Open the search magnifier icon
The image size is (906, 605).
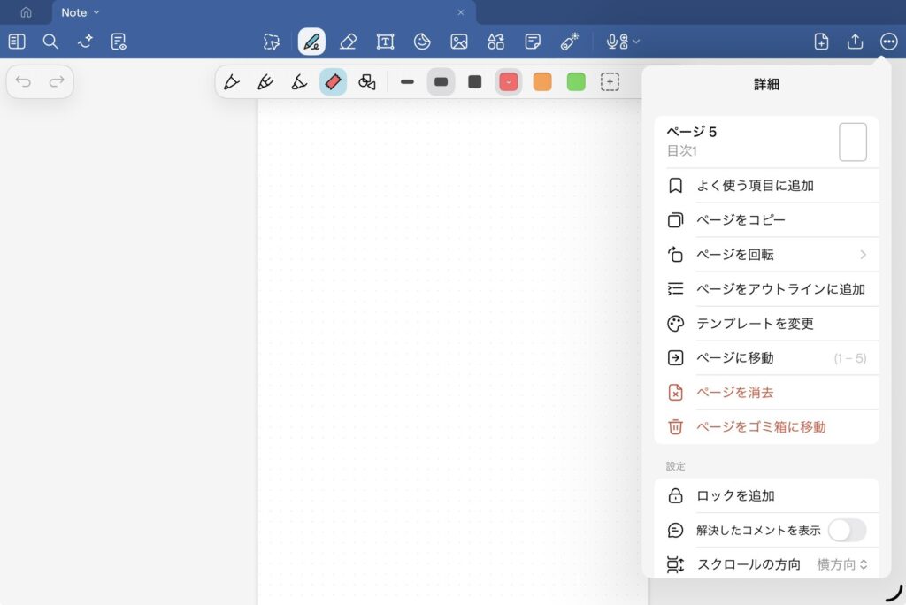pos(50,42)
